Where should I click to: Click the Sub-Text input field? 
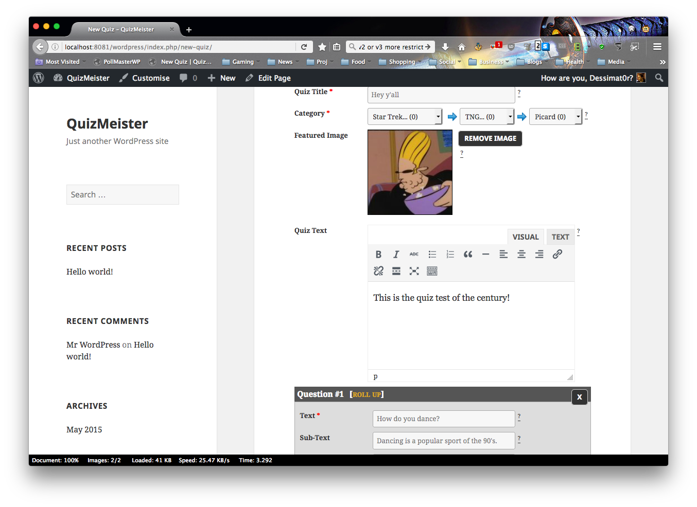click(444, 441)
